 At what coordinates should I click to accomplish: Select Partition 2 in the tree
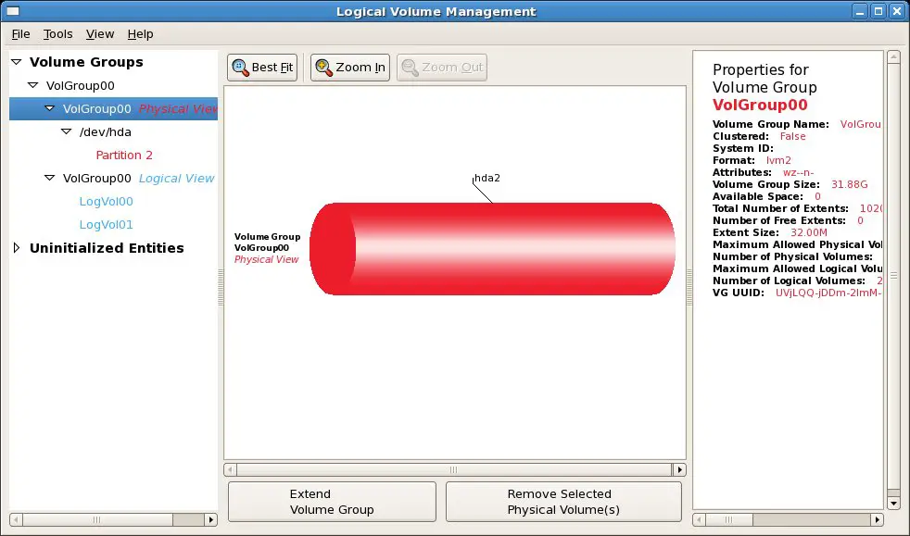tap(124, 155)
